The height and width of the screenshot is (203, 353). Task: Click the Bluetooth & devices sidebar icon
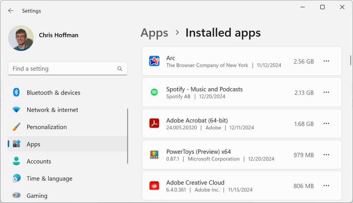(x=16, y=93)
